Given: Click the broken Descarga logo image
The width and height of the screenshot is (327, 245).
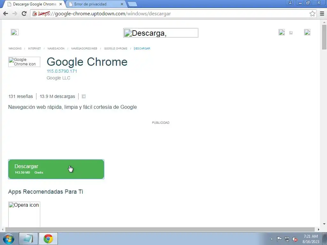Looking at the screenshot, I should pos(161,33).
